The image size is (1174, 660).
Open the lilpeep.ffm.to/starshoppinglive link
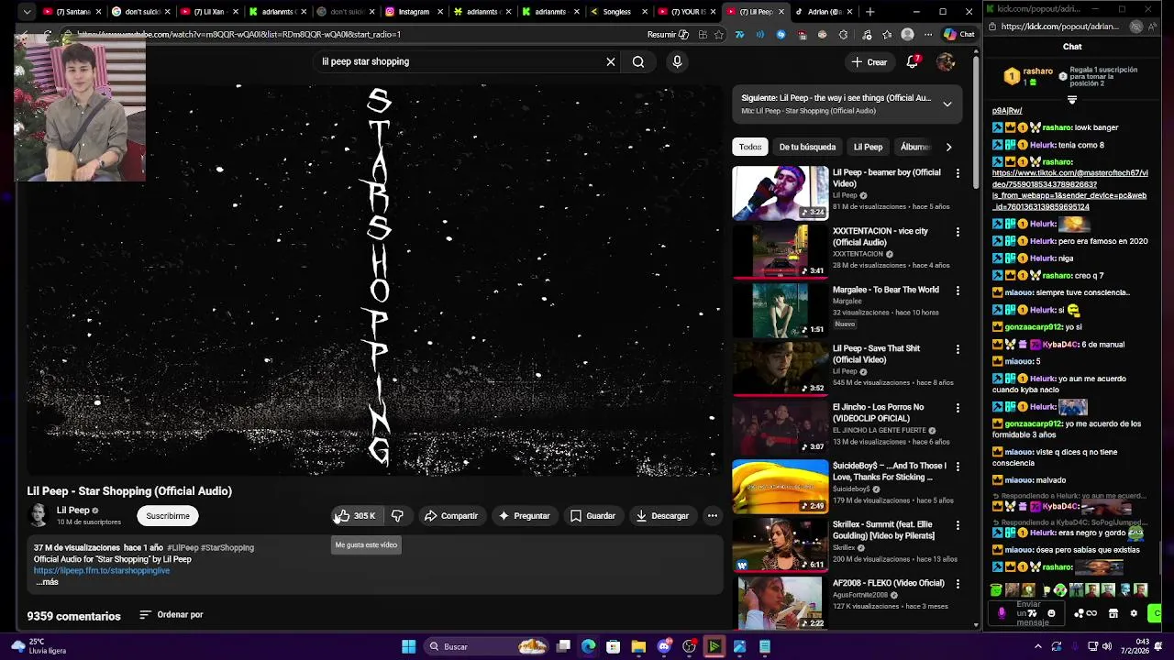[102, 570]
